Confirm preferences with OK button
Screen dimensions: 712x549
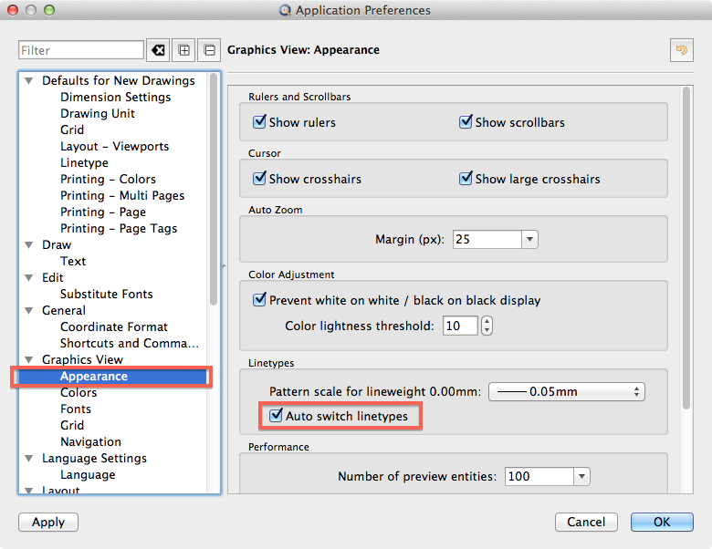coord(662,523)
